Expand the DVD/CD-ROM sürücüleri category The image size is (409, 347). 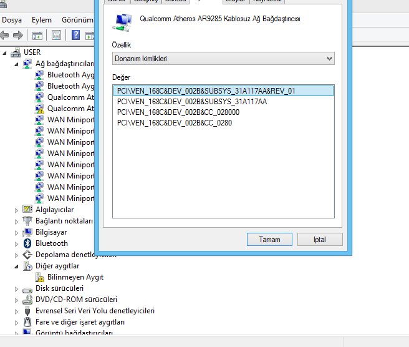tap(16, 300)
